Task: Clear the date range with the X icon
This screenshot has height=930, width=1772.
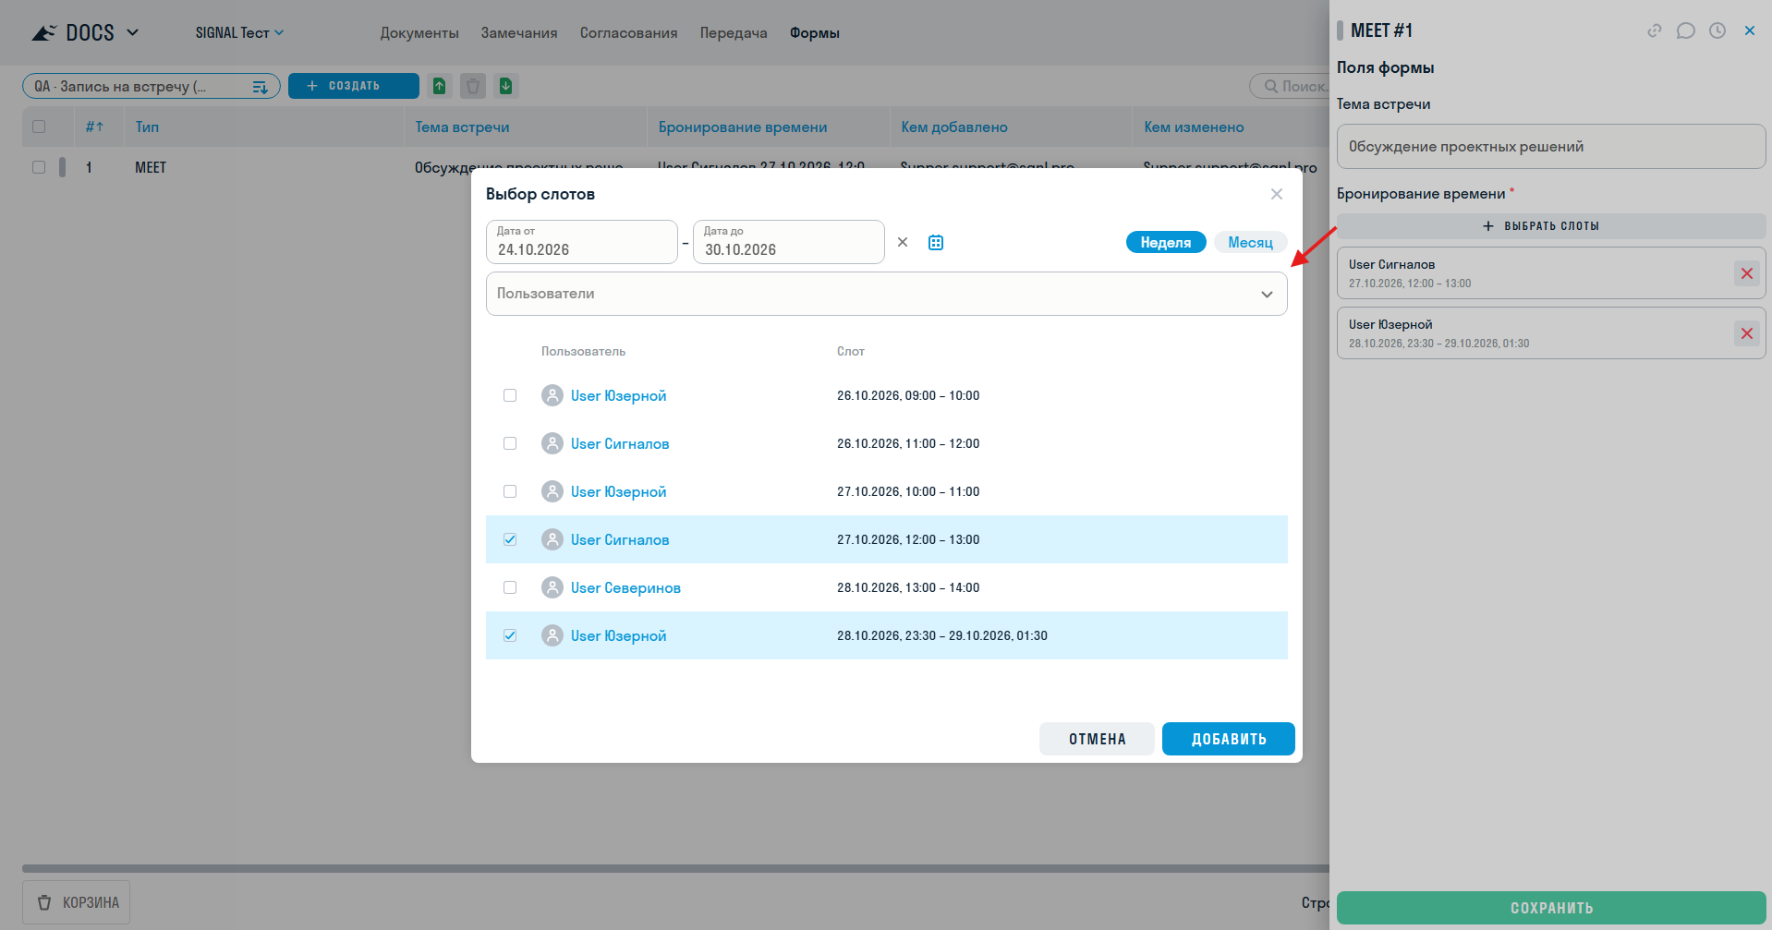Action: point(903,242)
